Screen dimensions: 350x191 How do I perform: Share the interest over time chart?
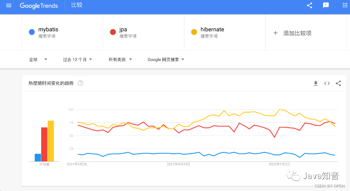tap(338, 84)
